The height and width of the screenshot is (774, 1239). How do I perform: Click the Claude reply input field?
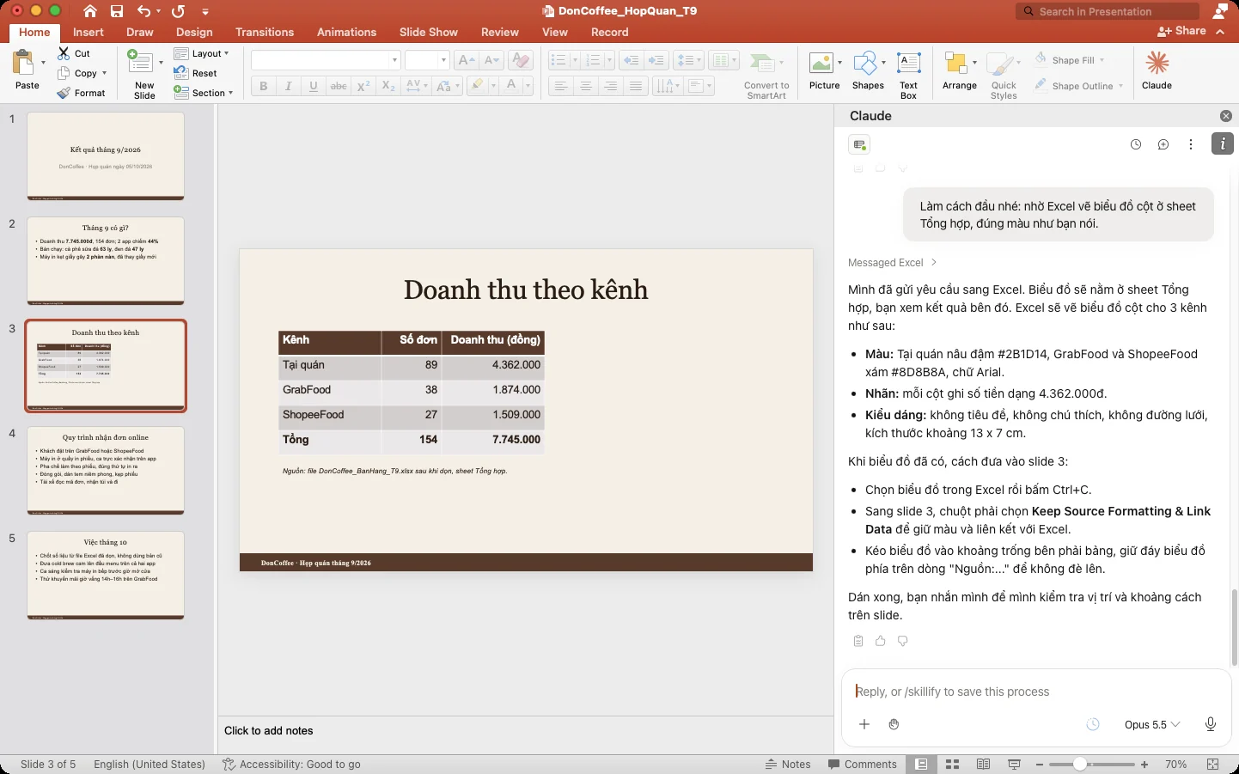(1035, 692)
